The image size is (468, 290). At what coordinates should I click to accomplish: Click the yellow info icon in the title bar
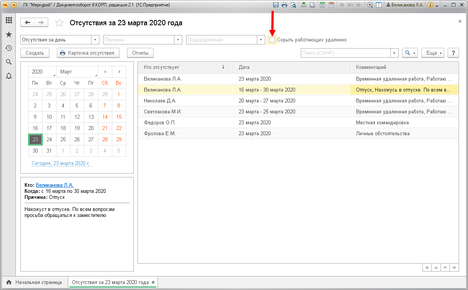tap(430, 5)
